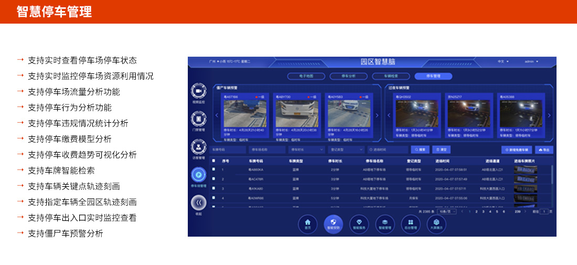Toggle the select-all checkbox in table header
Image resolution: width=577 pixels, height=265 pixels.
click(213, 161)
